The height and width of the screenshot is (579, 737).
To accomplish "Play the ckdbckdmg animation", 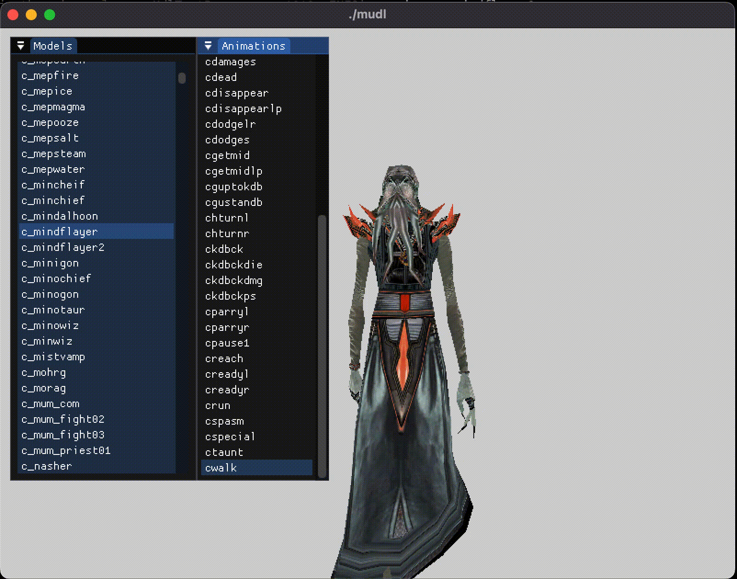I will tap(257, 280).
